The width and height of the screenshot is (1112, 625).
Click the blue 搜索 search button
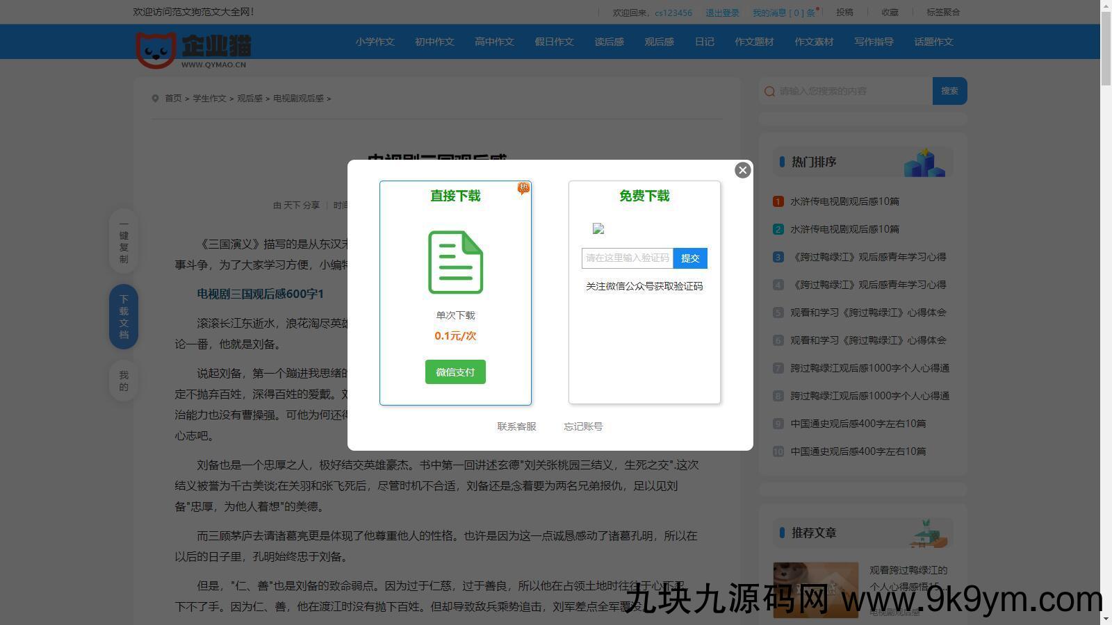[x=949, y=91]
